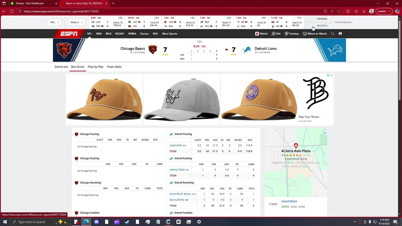The height and width of the screenshot is (226, 402).
Task: Select MLB in ESPN navigation
Action: coord(108,34)
